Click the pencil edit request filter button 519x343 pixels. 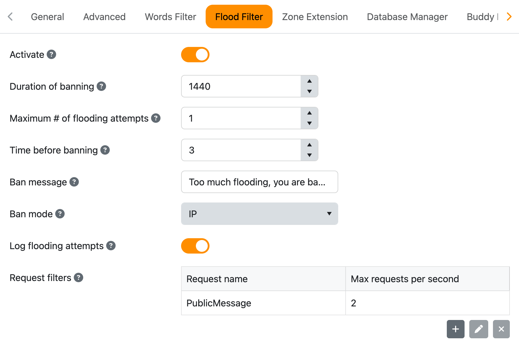[478, 329]
